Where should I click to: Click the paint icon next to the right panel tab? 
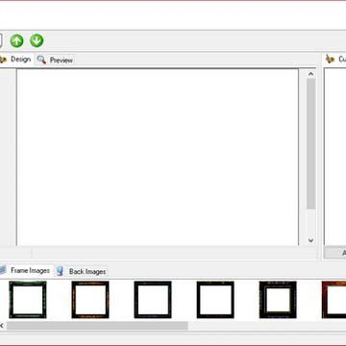330,59
